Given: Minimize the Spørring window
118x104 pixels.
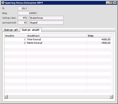Looking at the screenshot, I should pyautogui.click(x=107, y=3).
